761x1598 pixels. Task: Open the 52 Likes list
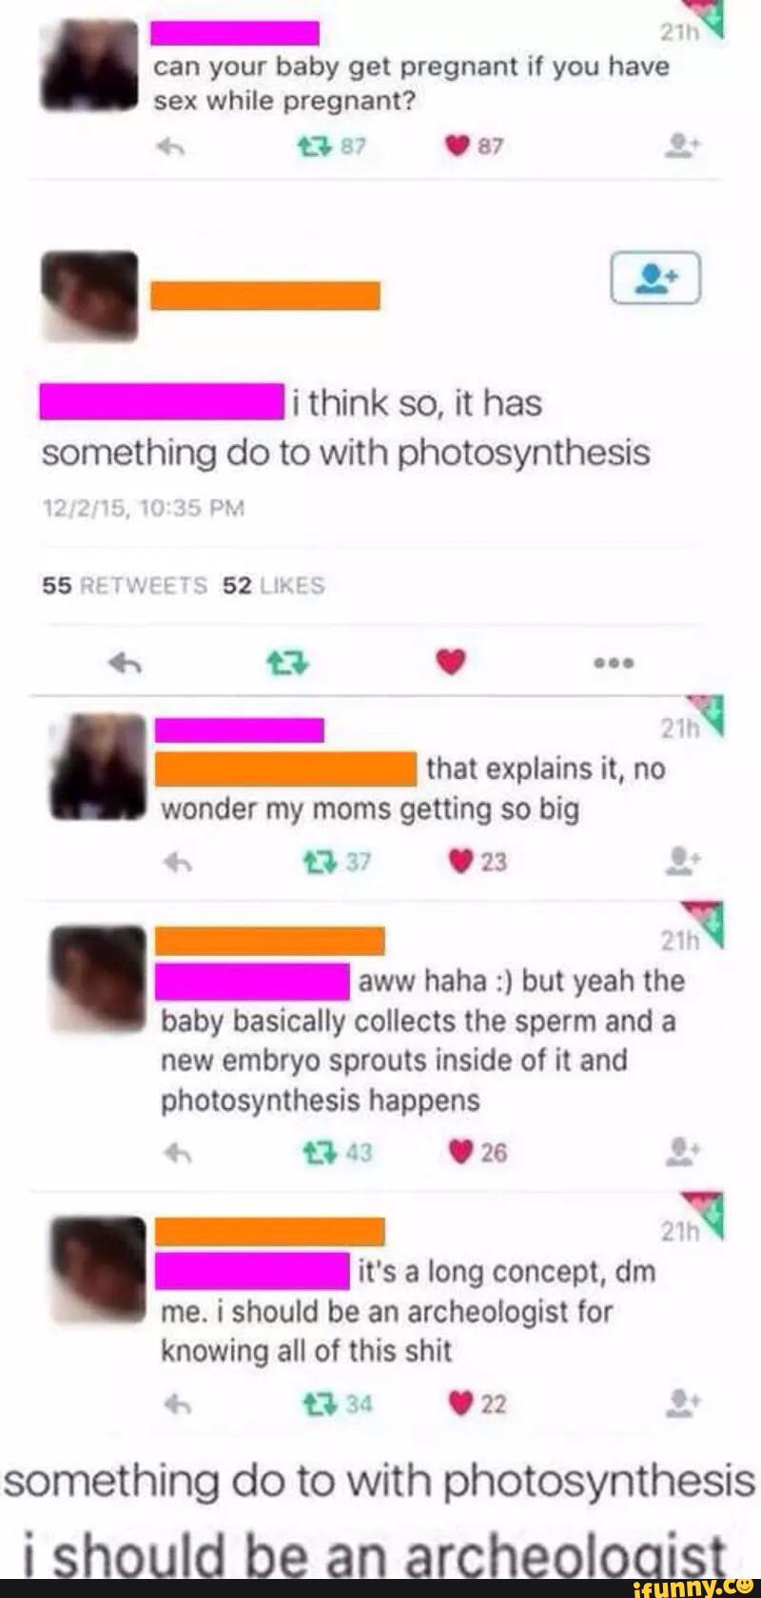[x=273, y=586]
